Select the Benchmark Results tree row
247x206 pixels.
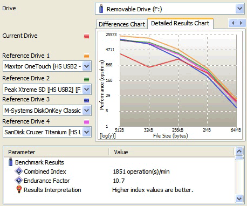tap(119, 162)
